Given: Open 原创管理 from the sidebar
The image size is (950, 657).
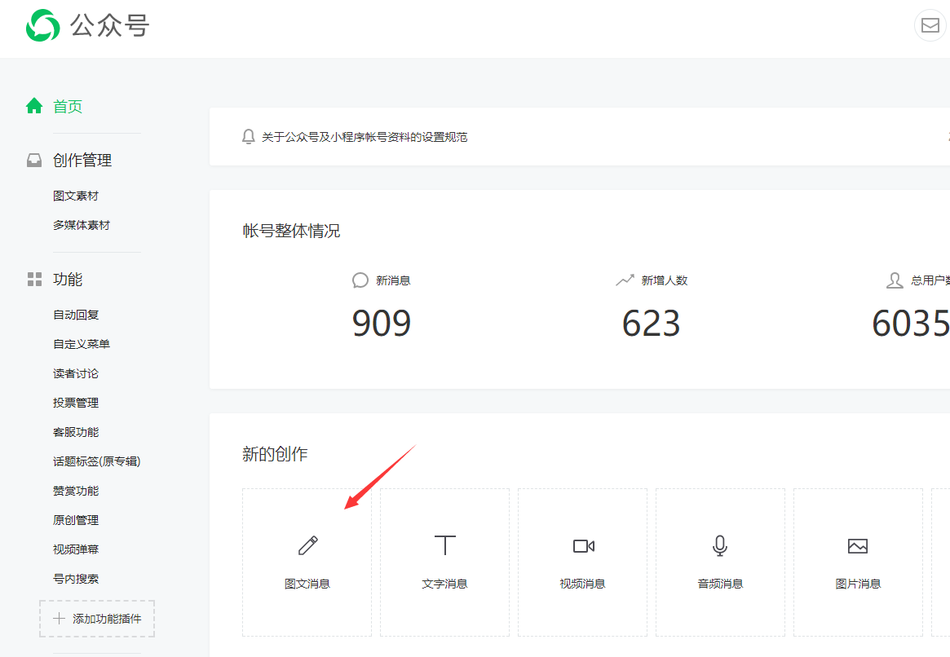Looking at the screenshot, I should 76,519.
